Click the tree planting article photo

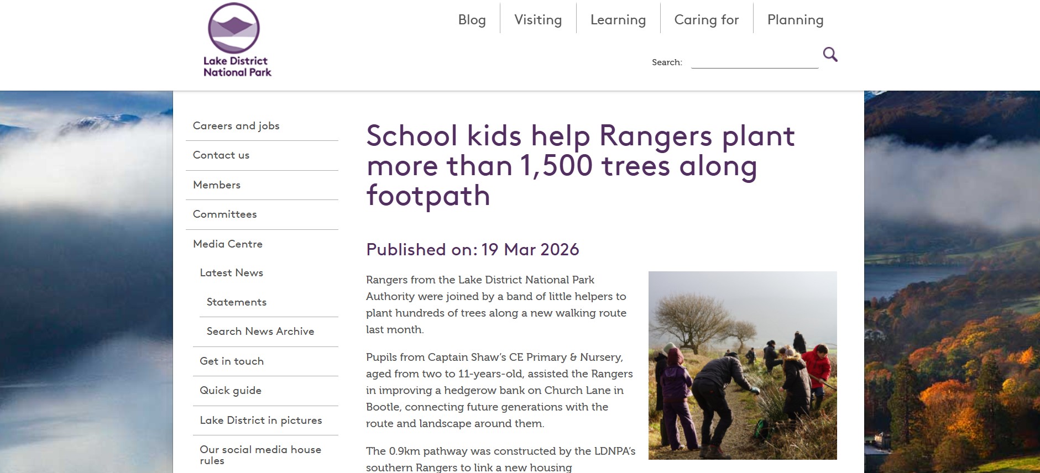pyautogui.click(x=742, y=365)
